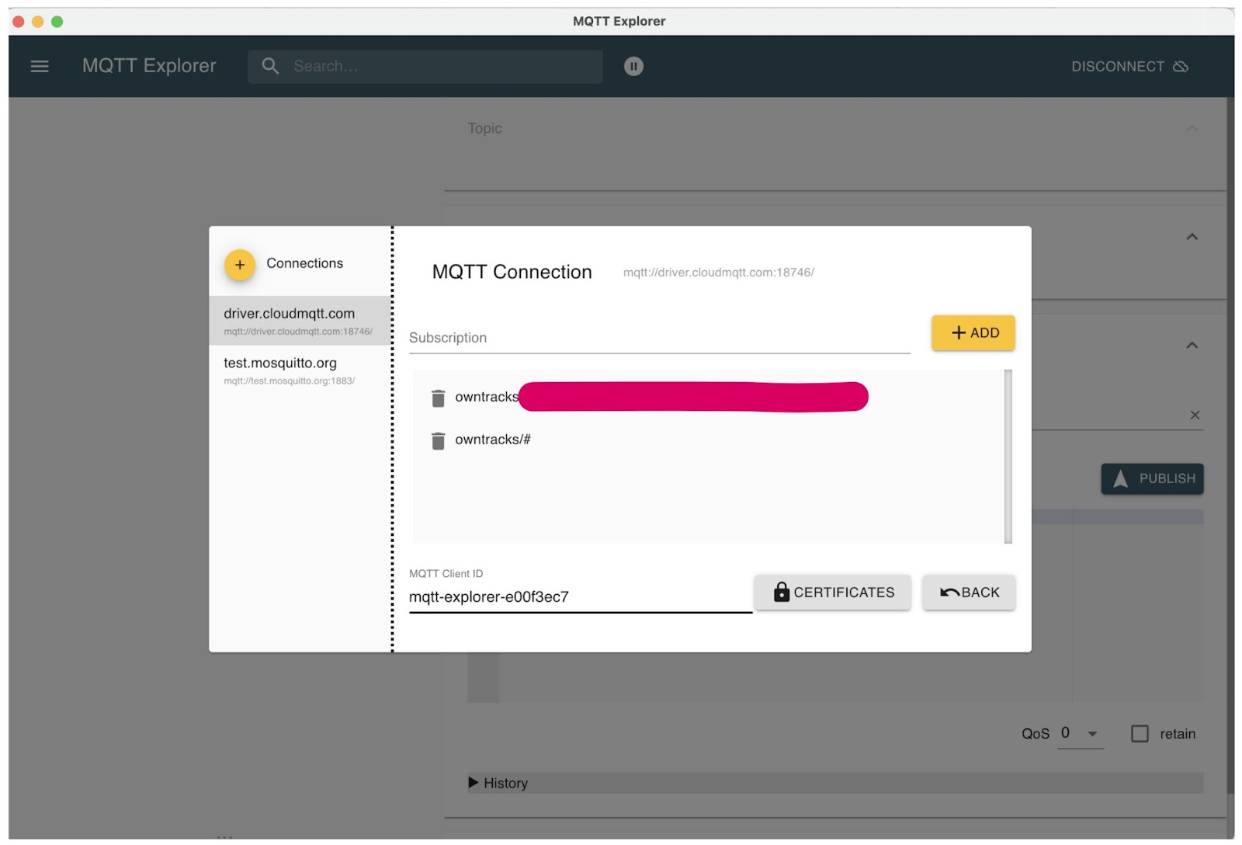Focus the Subscription input field

(x=659, y=338)
